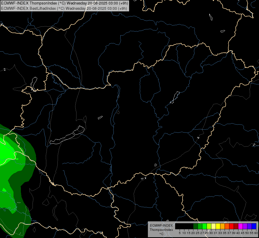Viewport: 259px width, 238px height.
Task: Click legend scale value '40'
Action: pos(238,233)
